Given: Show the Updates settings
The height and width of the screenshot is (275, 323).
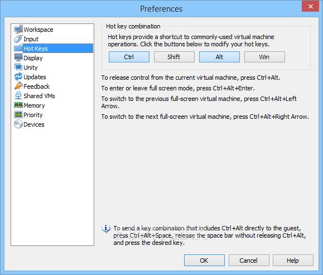Looking at the screenshot, I should coord(35,77).
